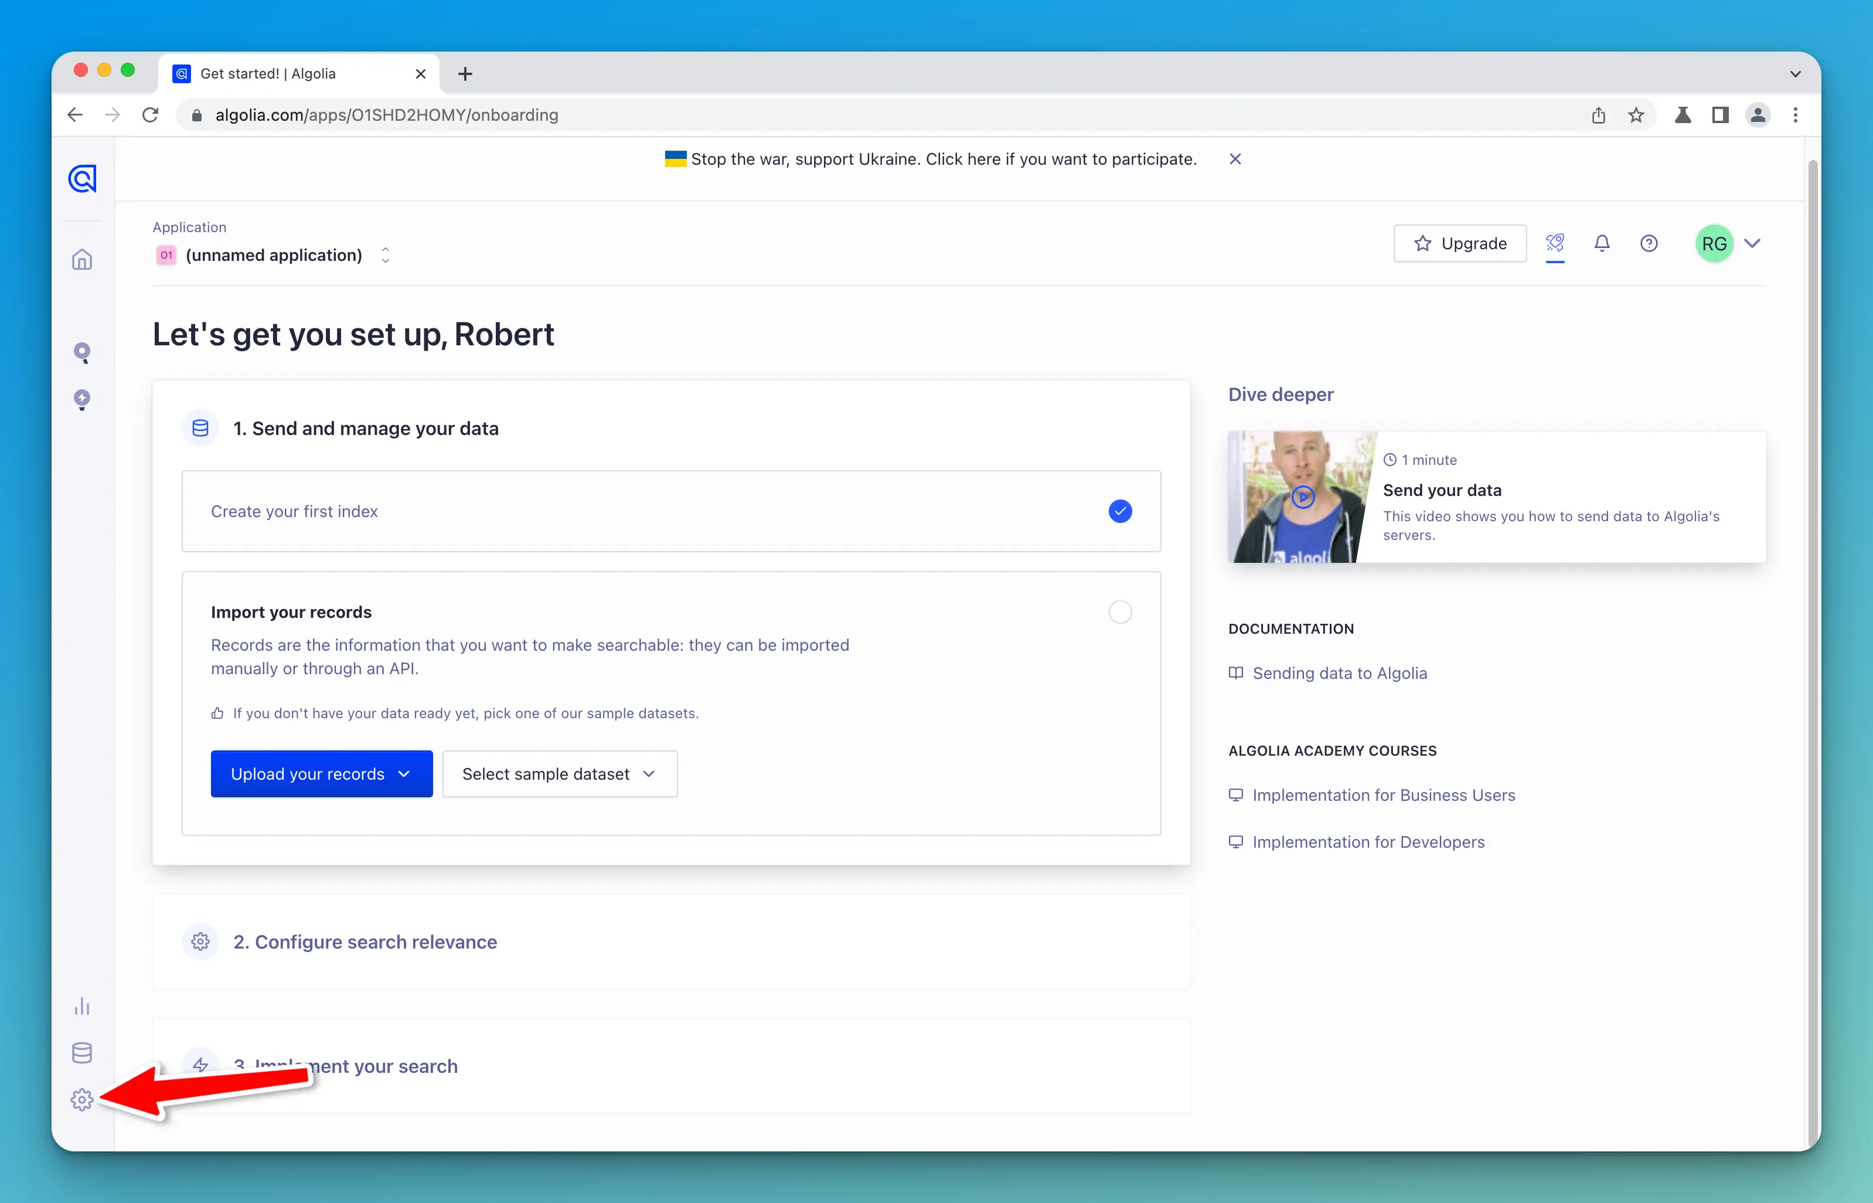
Task: Dismiss the Ukraine support banner
Action: (1234, 158)
